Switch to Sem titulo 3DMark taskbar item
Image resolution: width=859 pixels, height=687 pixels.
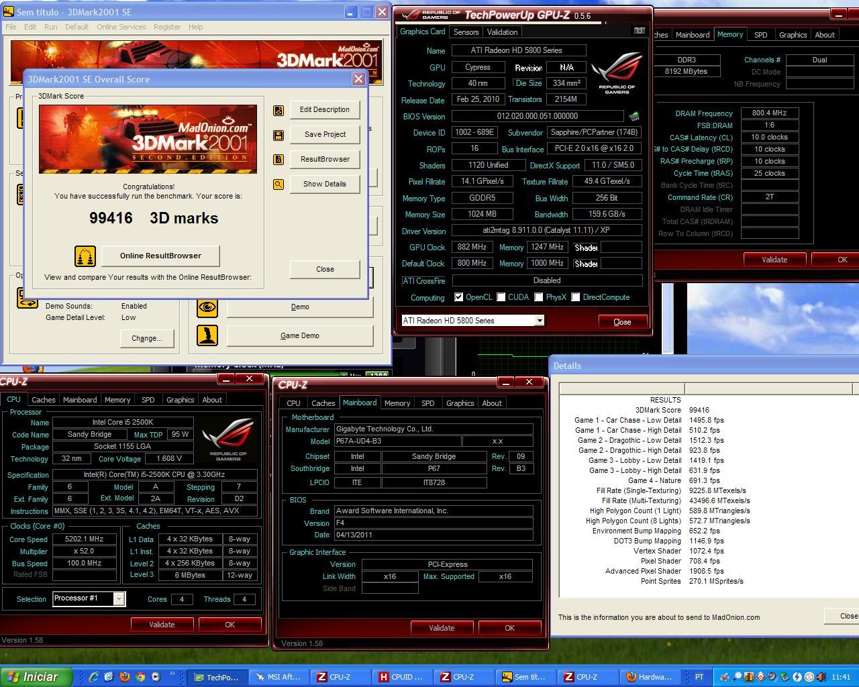pos(525,677)
